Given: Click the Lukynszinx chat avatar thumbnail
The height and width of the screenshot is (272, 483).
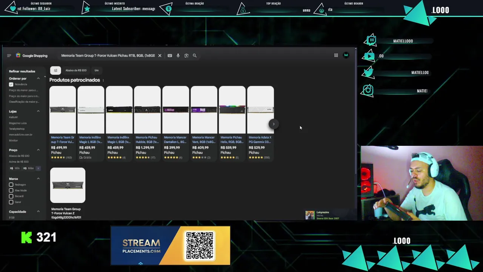Looking at the screenshot, I should (x=310, y=215).
